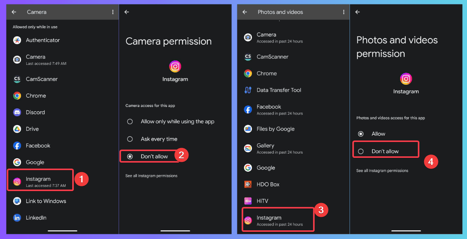The image size is (467, 239).
Task: Tap the back arrow on Camera permission page
Action: 127,12
